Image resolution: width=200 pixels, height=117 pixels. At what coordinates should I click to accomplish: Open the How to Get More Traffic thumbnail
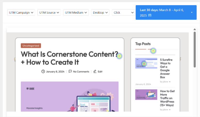(146, 95)
